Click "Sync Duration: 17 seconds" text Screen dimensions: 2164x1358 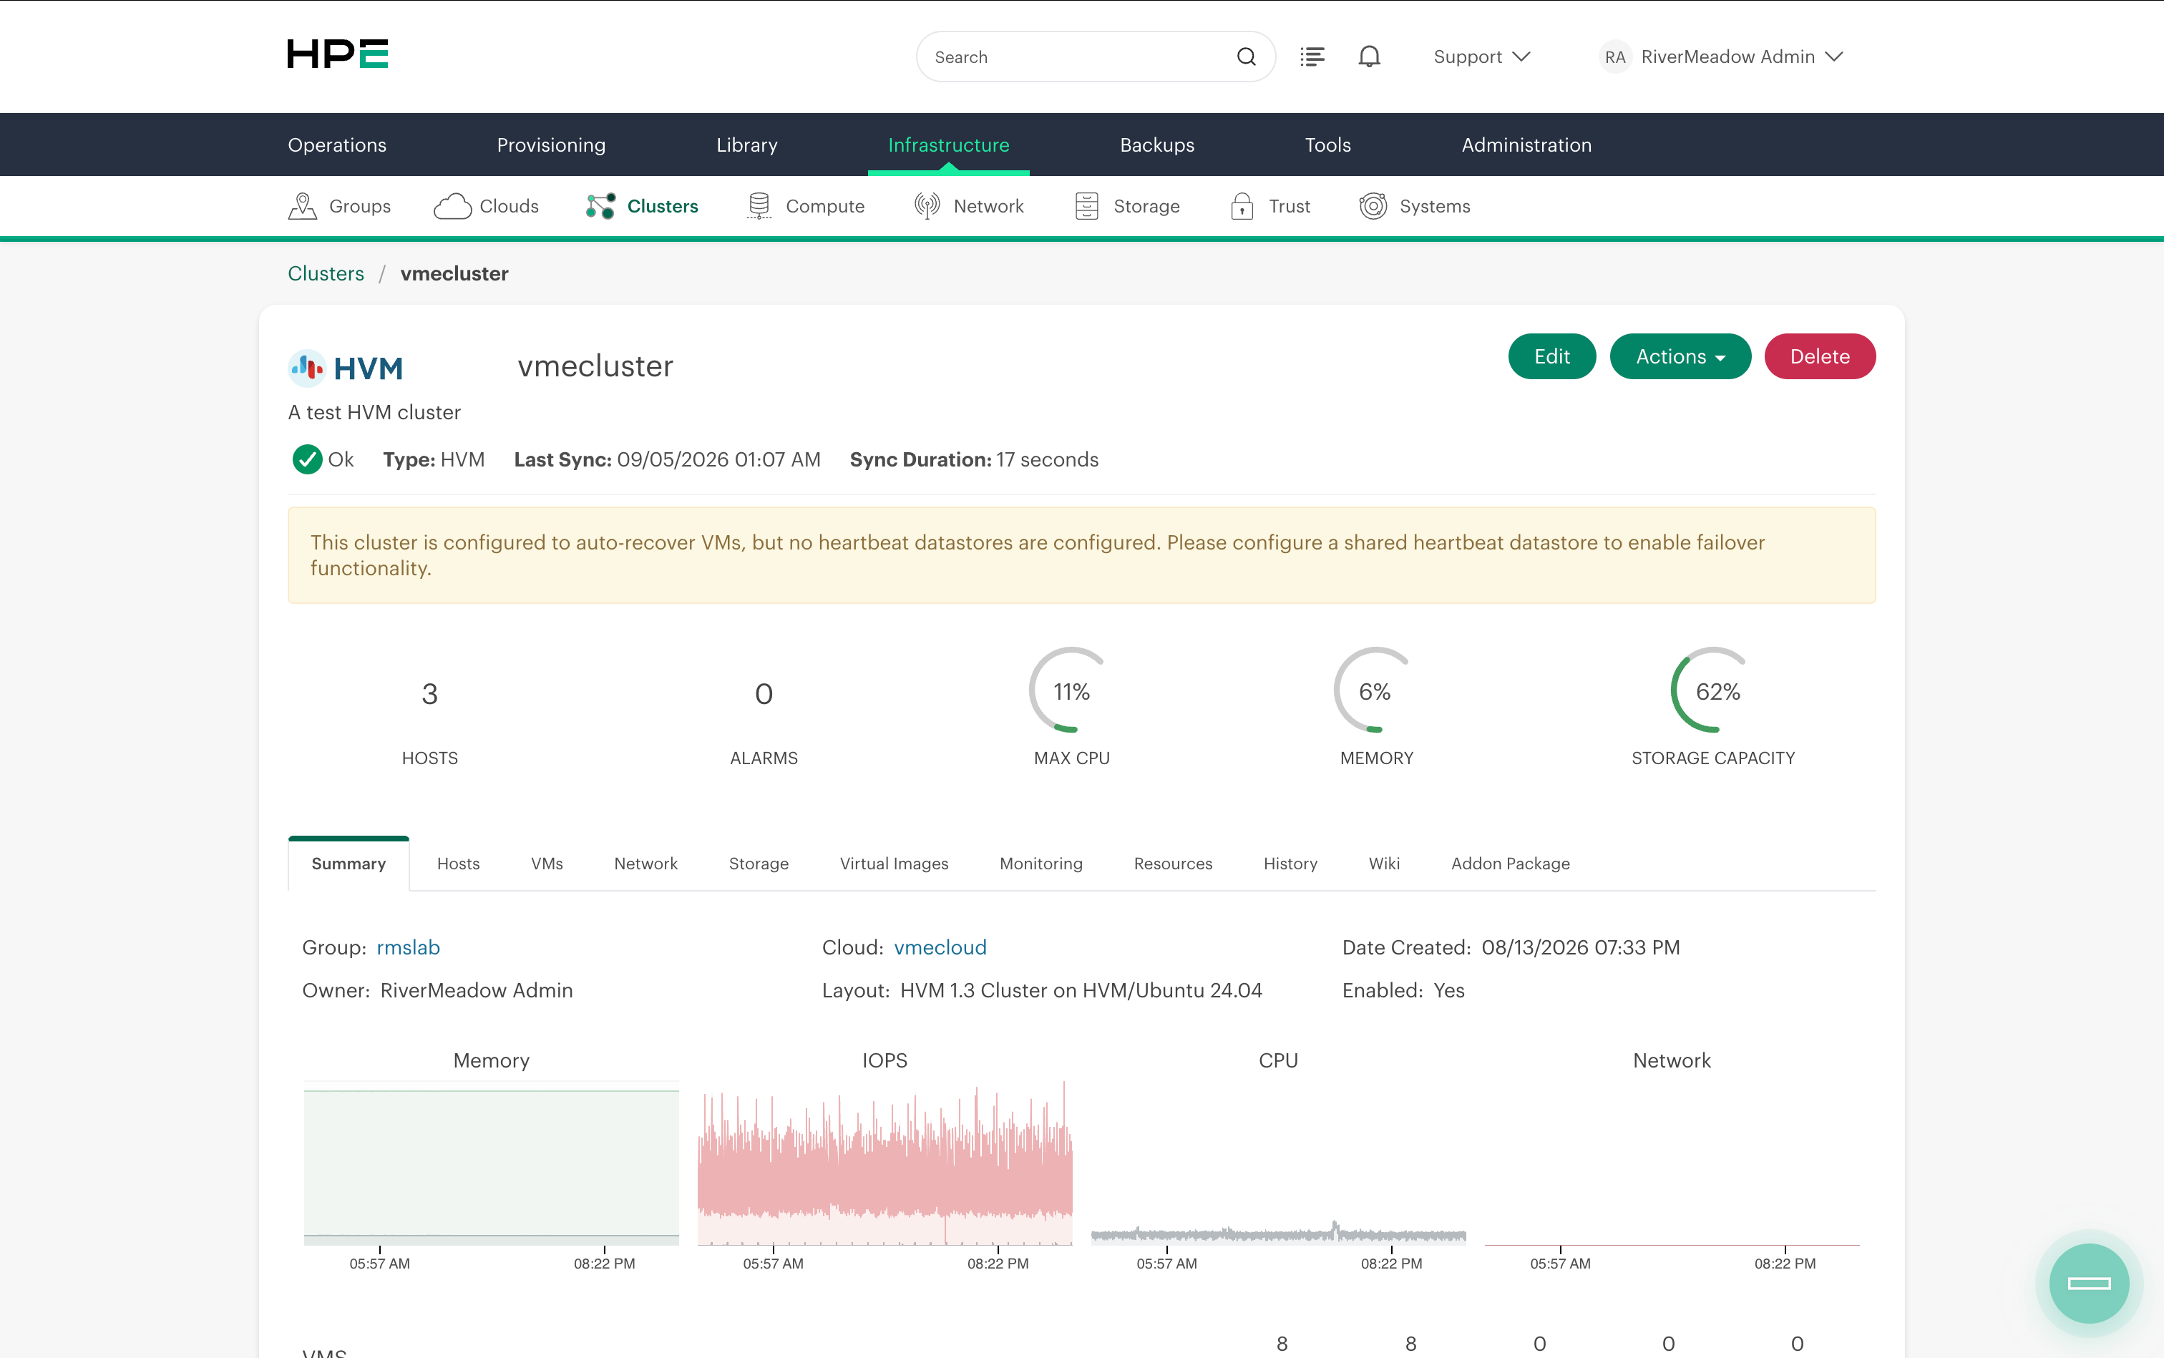[x=974, y=459]
